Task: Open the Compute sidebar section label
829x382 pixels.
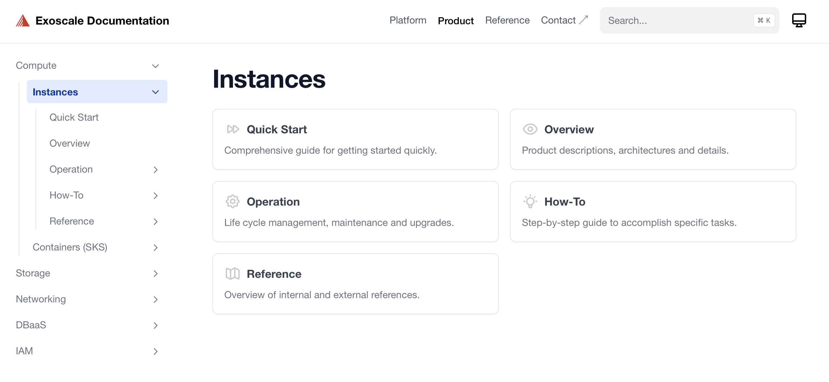Action: (x=36, y=65)
